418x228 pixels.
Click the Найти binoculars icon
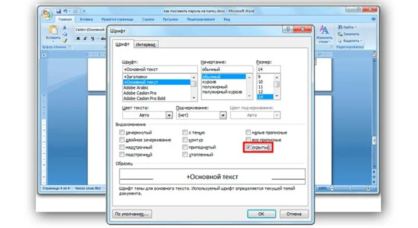coord(340,27)
